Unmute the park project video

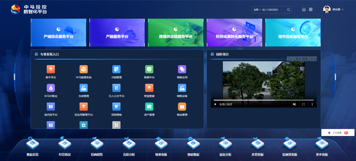294,104
